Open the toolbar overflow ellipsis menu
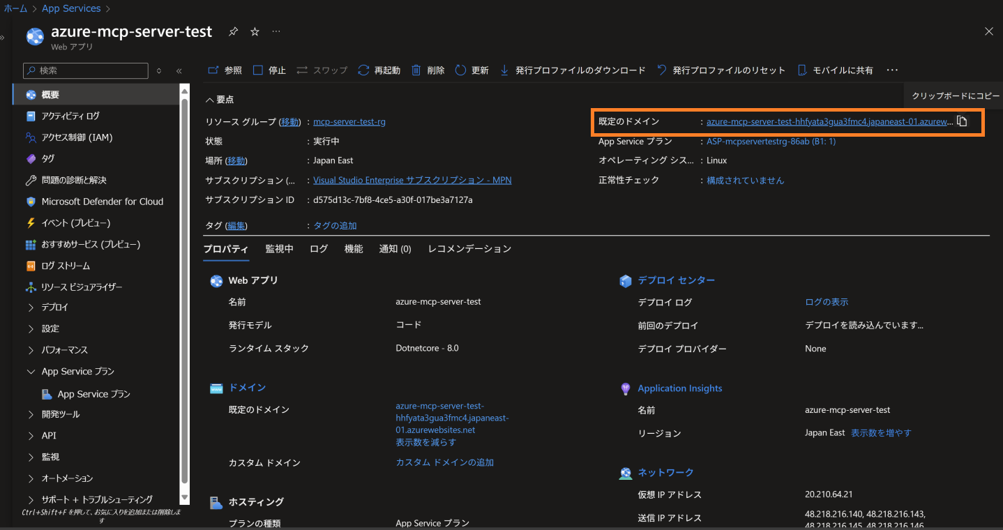Image resolution: width=1003 pixels, height=530 pixels. pyautogui.click(x=892, y=70)
